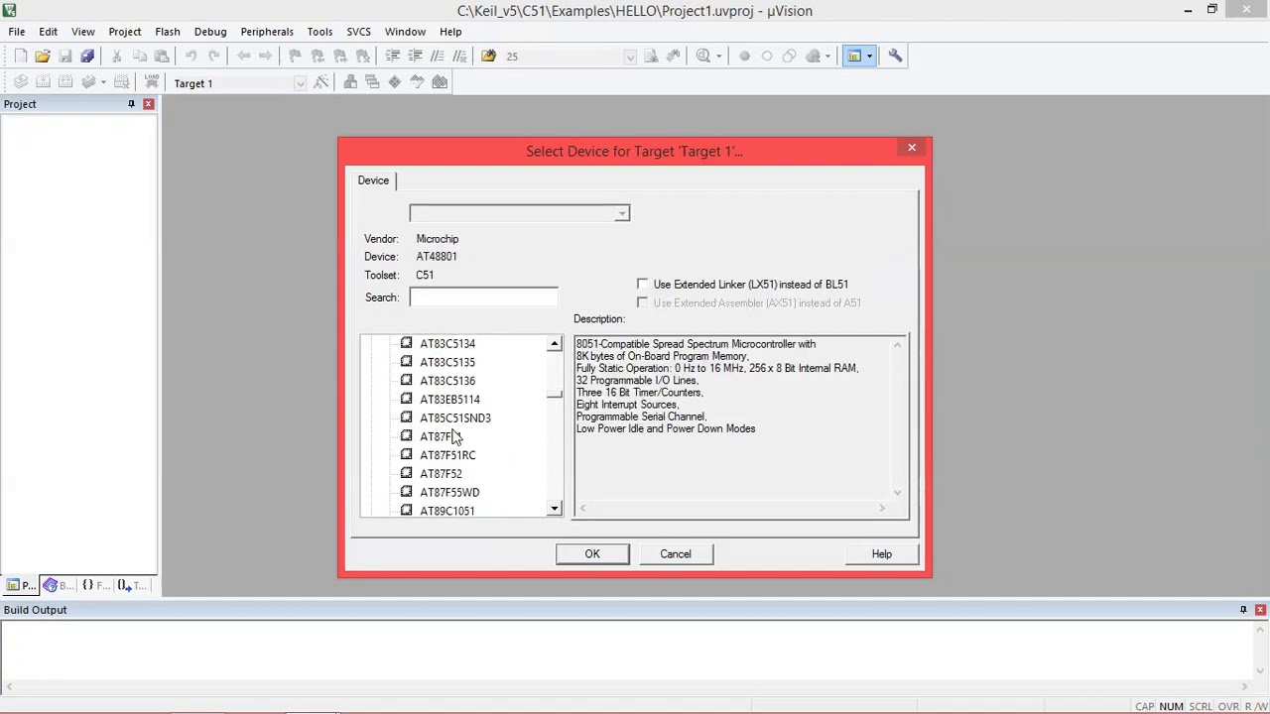The image size is (1270, 714).
Task: Click the Enable/Disable Breakpoint circle icon
Action: click(766, 57)
